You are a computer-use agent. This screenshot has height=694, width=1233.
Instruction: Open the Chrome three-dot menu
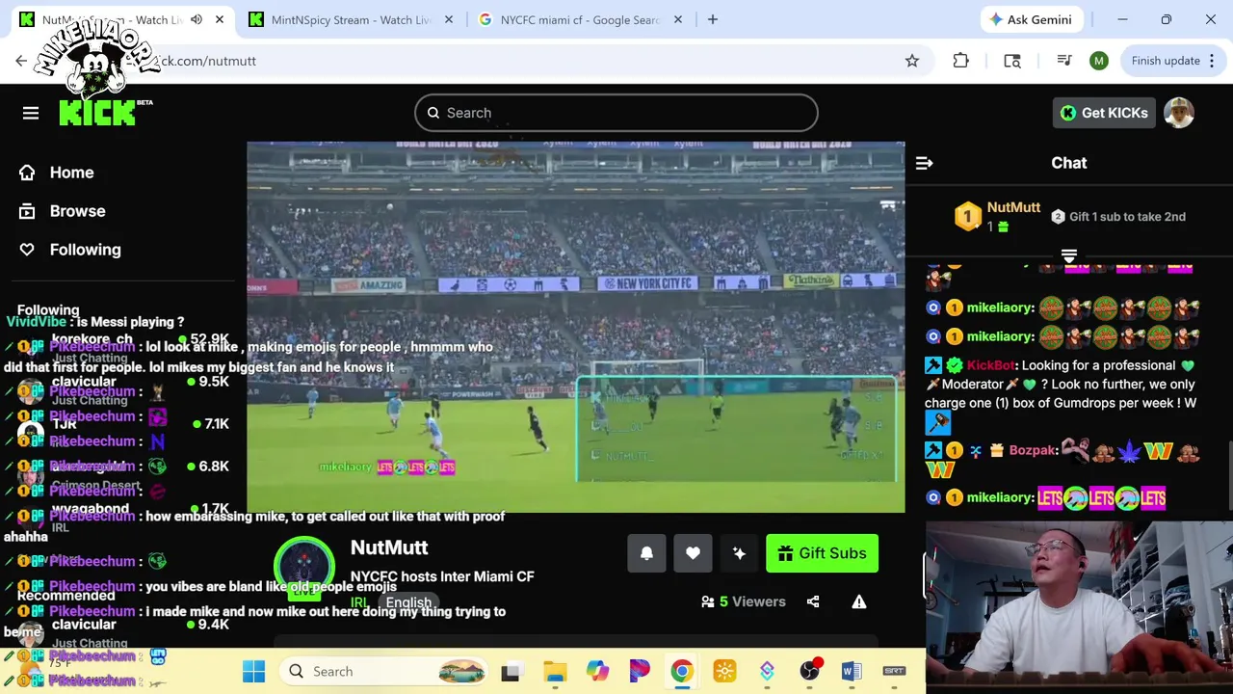(1212, 61)
